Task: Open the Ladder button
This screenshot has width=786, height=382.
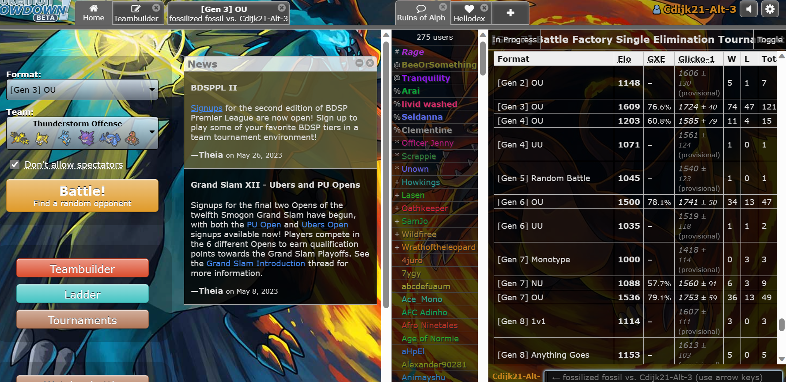Action: pyautogui.click(x=83, y=294)
